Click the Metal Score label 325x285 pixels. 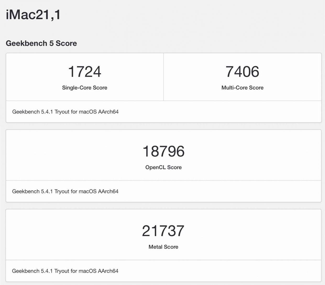point(163,247)
